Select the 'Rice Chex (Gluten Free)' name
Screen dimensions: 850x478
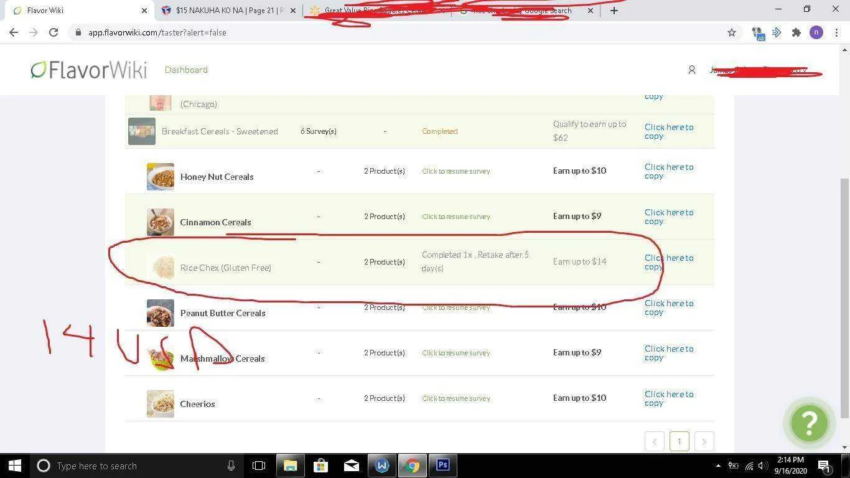click(226, 268)
